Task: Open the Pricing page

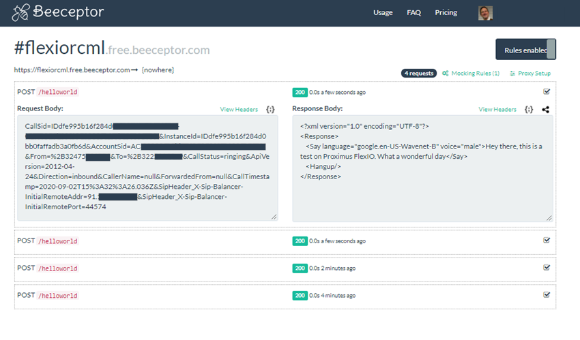Action: tap(446, 12)
